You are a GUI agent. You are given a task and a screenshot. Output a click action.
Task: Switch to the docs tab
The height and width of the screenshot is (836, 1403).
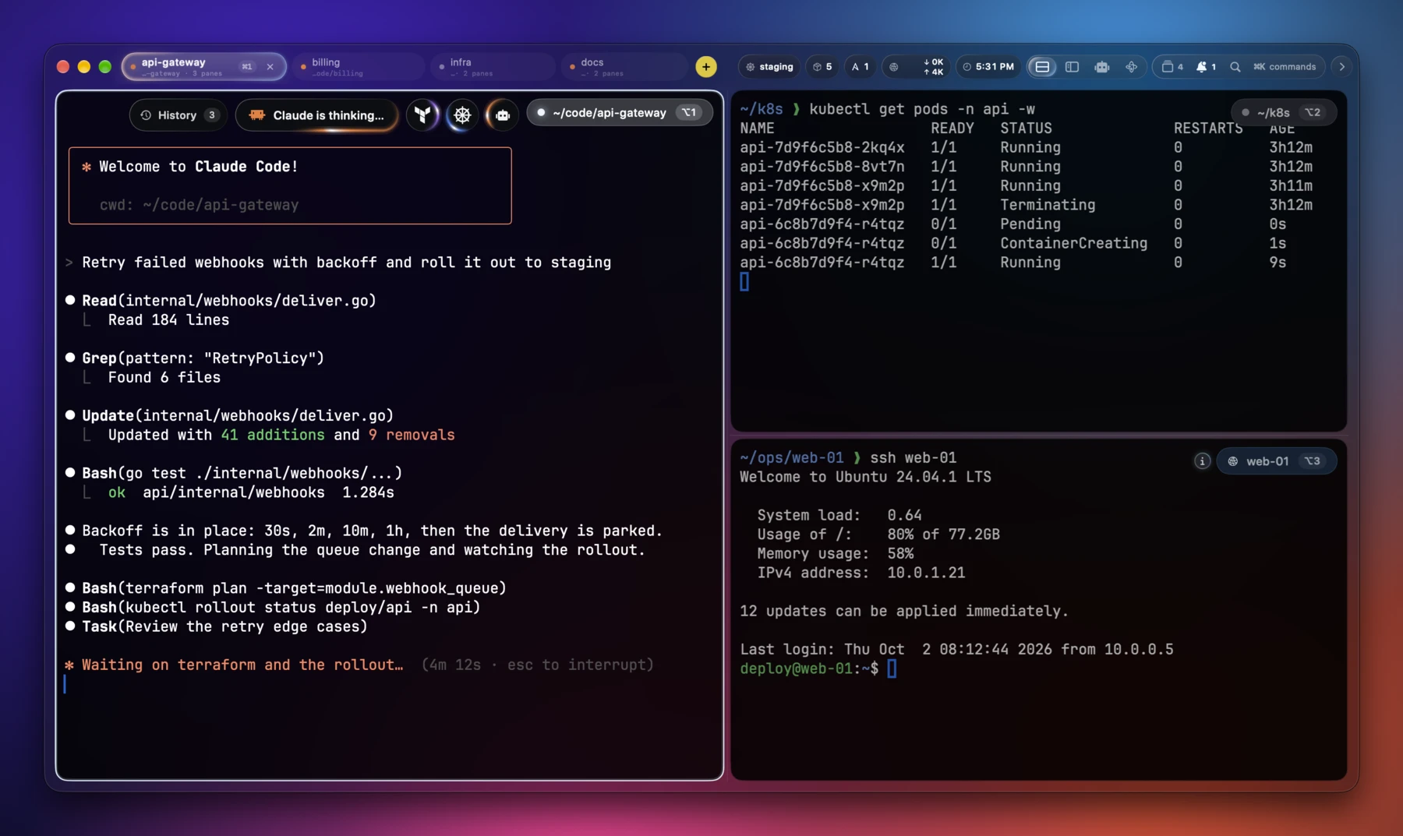[x=624, y=67]
